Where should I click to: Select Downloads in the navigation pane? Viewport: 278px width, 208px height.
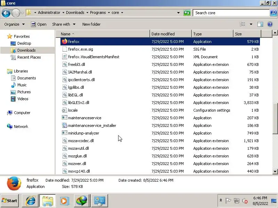click(26, 50)
